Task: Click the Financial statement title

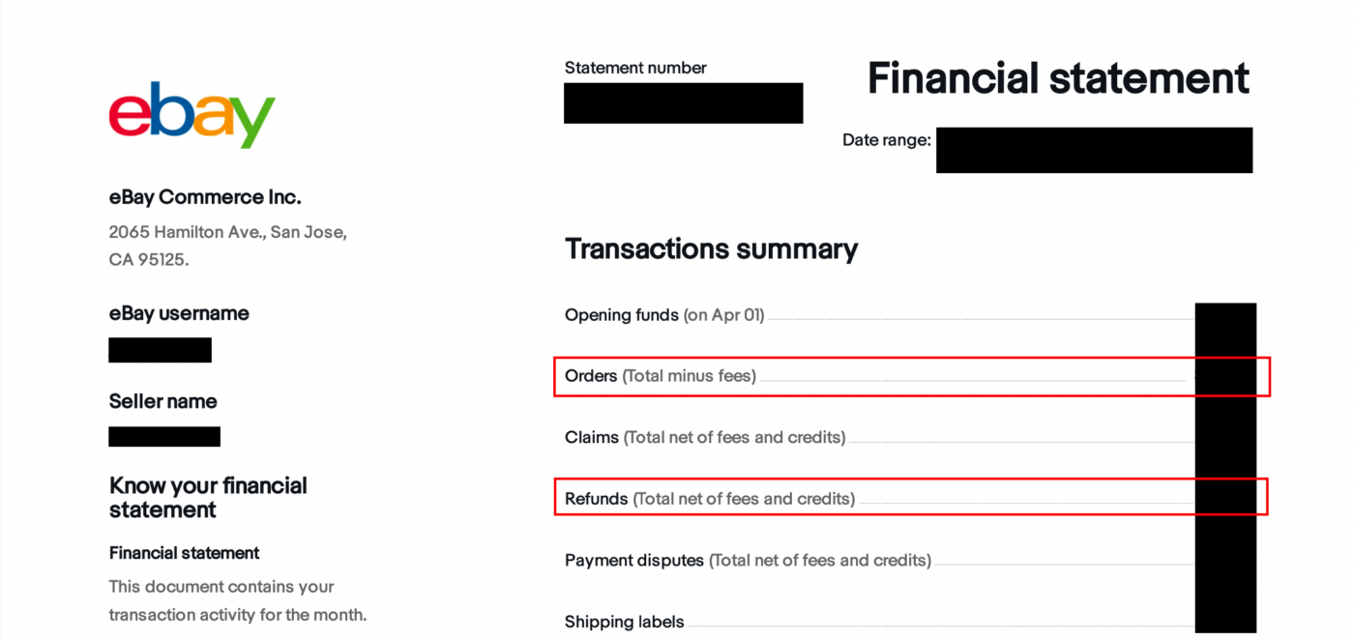Action: click(1058, 78)
